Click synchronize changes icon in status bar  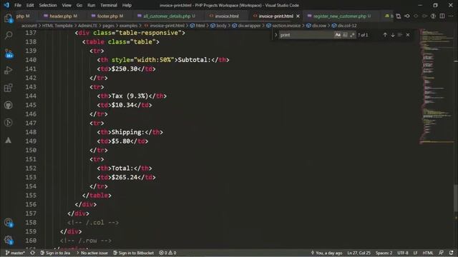[x=32, y=253]
